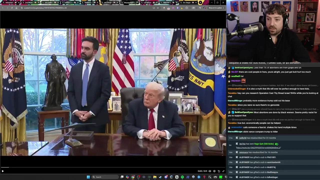Click the Xp7Ao username link
Viewport: 320px width, 180px height.
coord(242,144)
